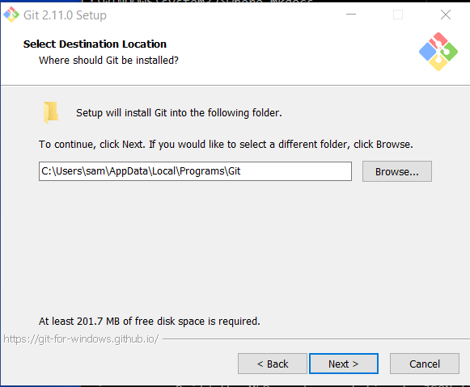
Task: Click the 'To continue, click Next' instruction
Action: 226,145
